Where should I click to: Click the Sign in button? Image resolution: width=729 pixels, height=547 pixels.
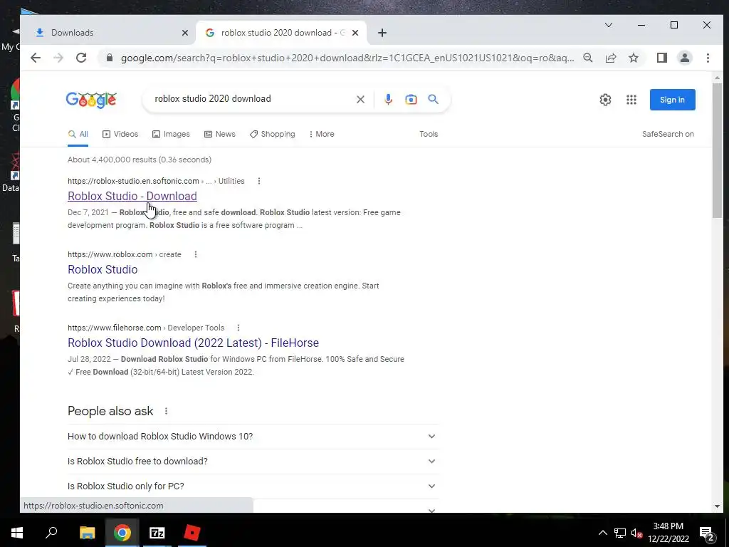pos(672,100)
